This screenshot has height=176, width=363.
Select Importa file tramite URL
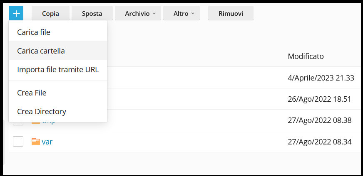click(58, 69)
